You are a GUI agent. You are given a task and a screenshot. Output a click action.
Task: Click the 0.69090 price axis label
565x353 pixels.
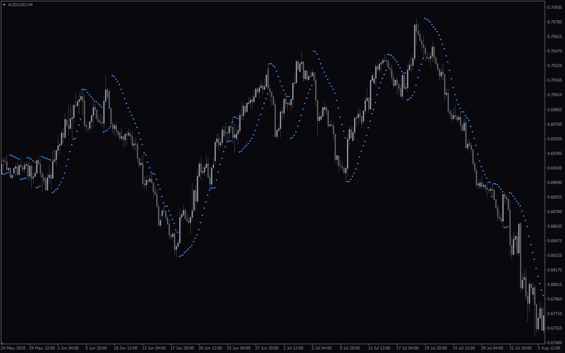click(x=554, y=182)
